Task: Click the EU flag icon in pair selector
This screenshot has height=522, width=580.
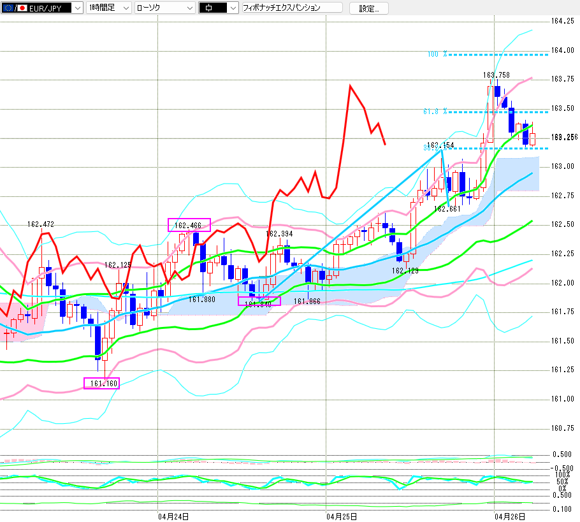Action: [7, 8]
